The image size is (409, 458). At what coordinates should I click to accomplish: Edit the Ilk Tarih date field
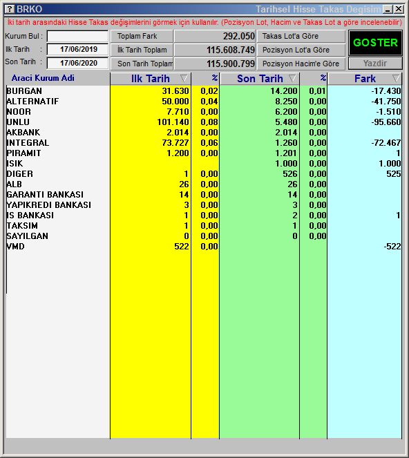pos(77,49)
